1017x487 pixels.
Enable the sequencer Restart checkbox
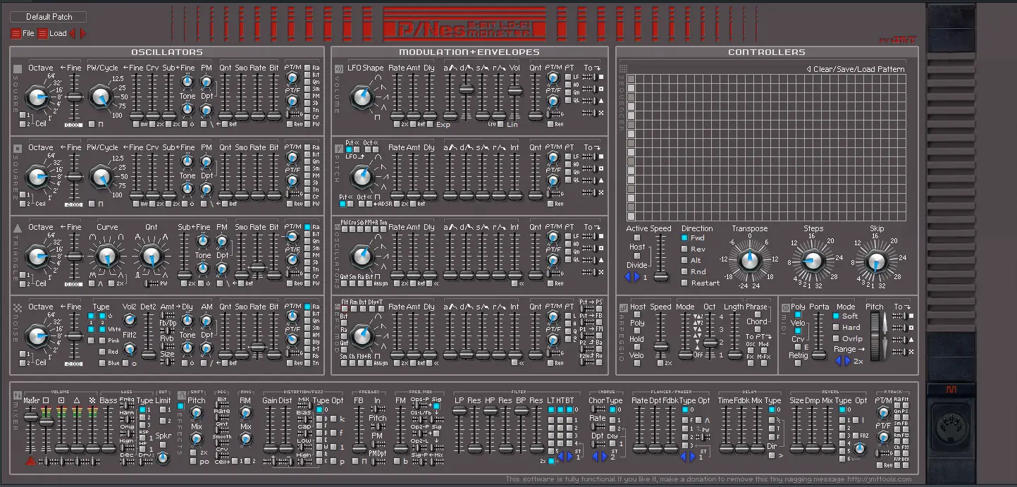click(x=685, y=283)
